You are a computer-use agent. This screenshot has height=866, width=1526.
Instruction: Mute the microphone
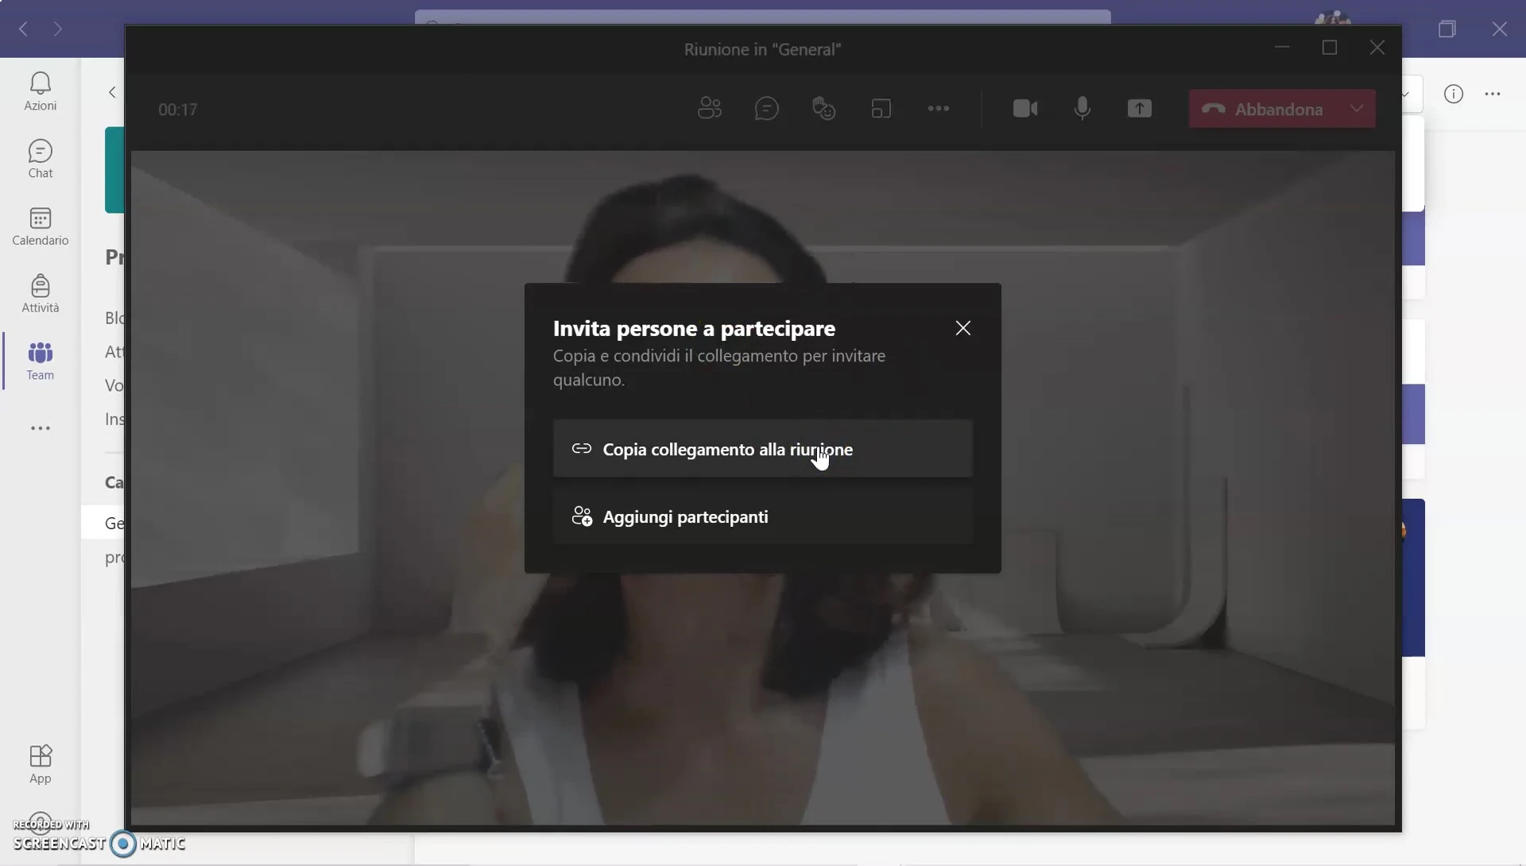(1083, 108)
